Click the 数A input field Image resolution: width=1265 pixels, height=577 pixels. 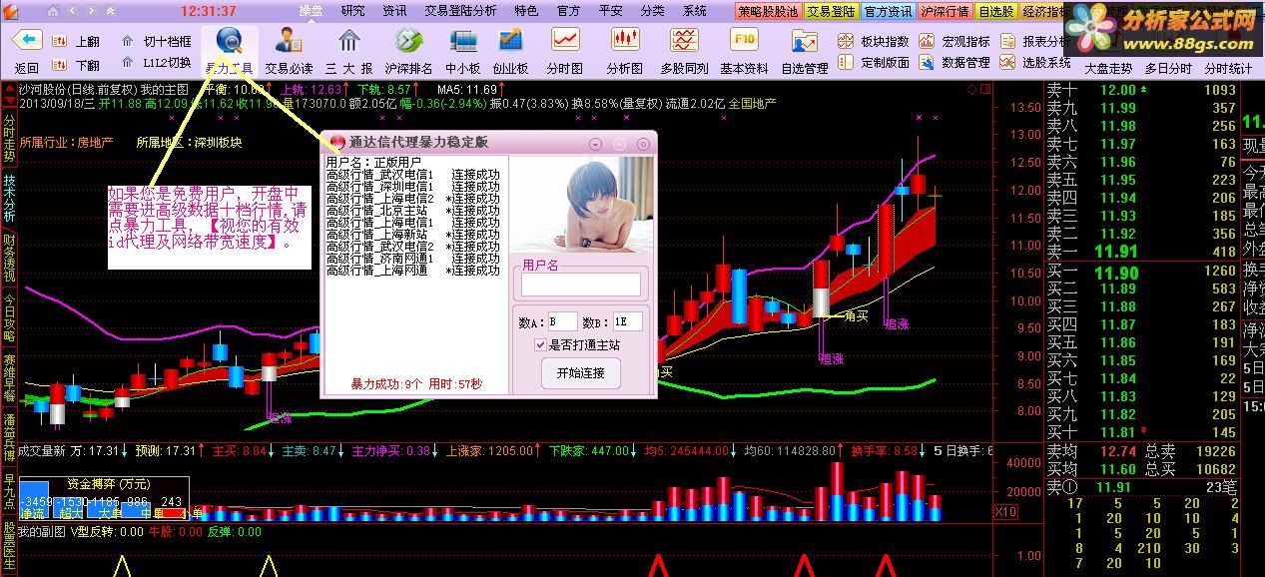562,321
